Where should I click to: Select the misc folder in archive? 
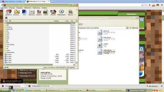point(8,35)
